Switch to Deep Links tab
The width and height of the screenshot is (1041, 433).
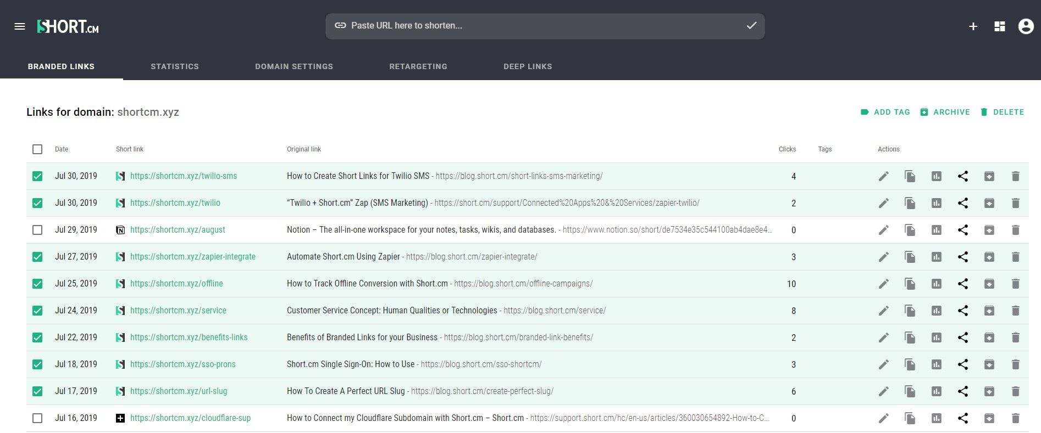click(528, 66)
